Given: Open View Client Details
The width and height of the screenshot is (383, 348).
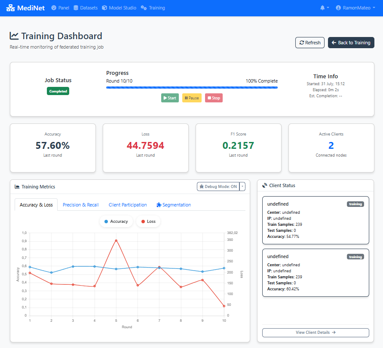Looking at the screenshot, I should (315, 333).
